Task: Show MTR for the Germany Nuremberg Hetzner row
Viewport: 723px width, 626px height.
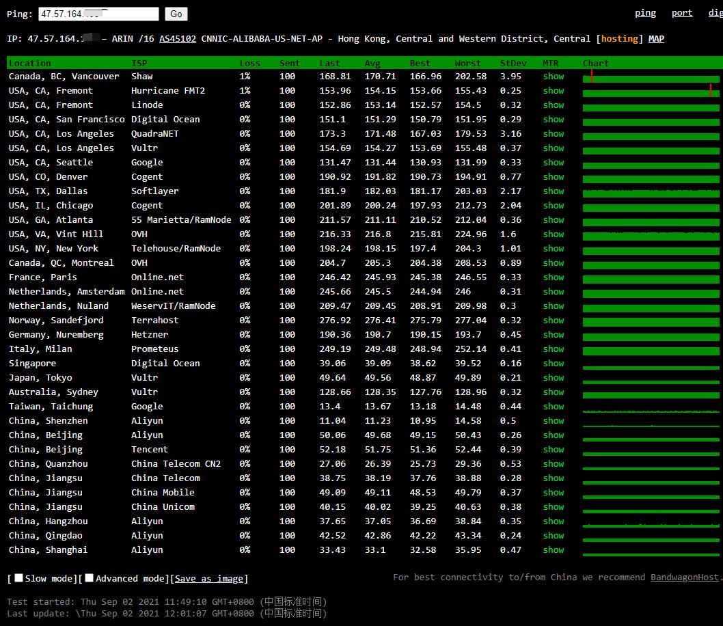Action: click(554, 335)
